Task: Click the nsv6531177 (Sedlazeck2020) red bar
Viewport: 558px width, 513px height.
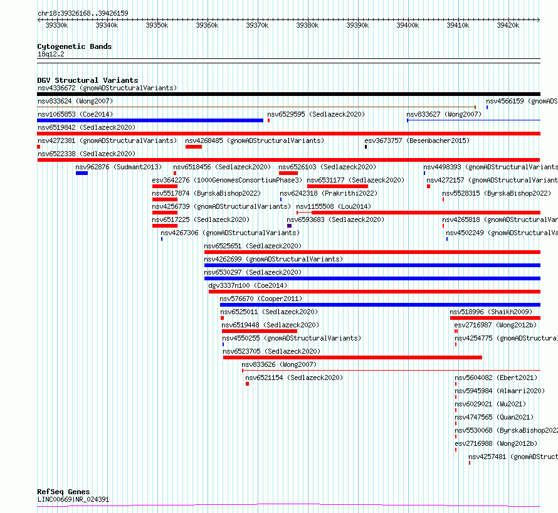Action: click(x=337, y=186)
